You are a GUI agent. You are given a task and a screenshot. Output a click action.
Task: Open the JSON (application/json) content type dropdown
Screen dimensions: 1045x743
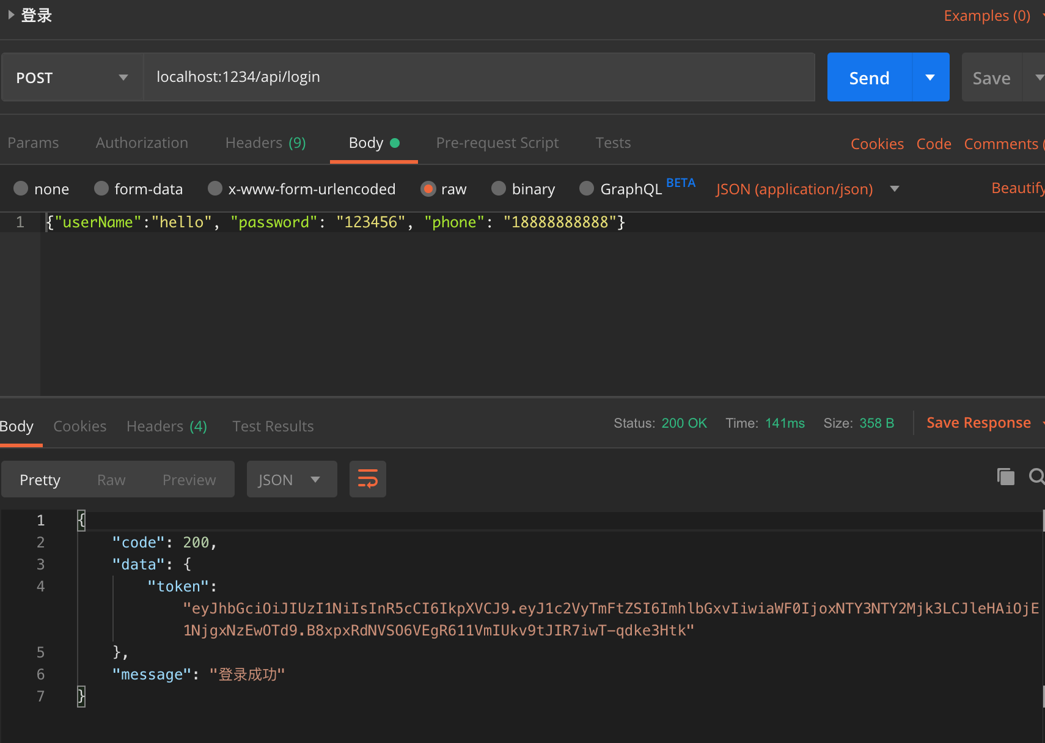click(807, 189)
